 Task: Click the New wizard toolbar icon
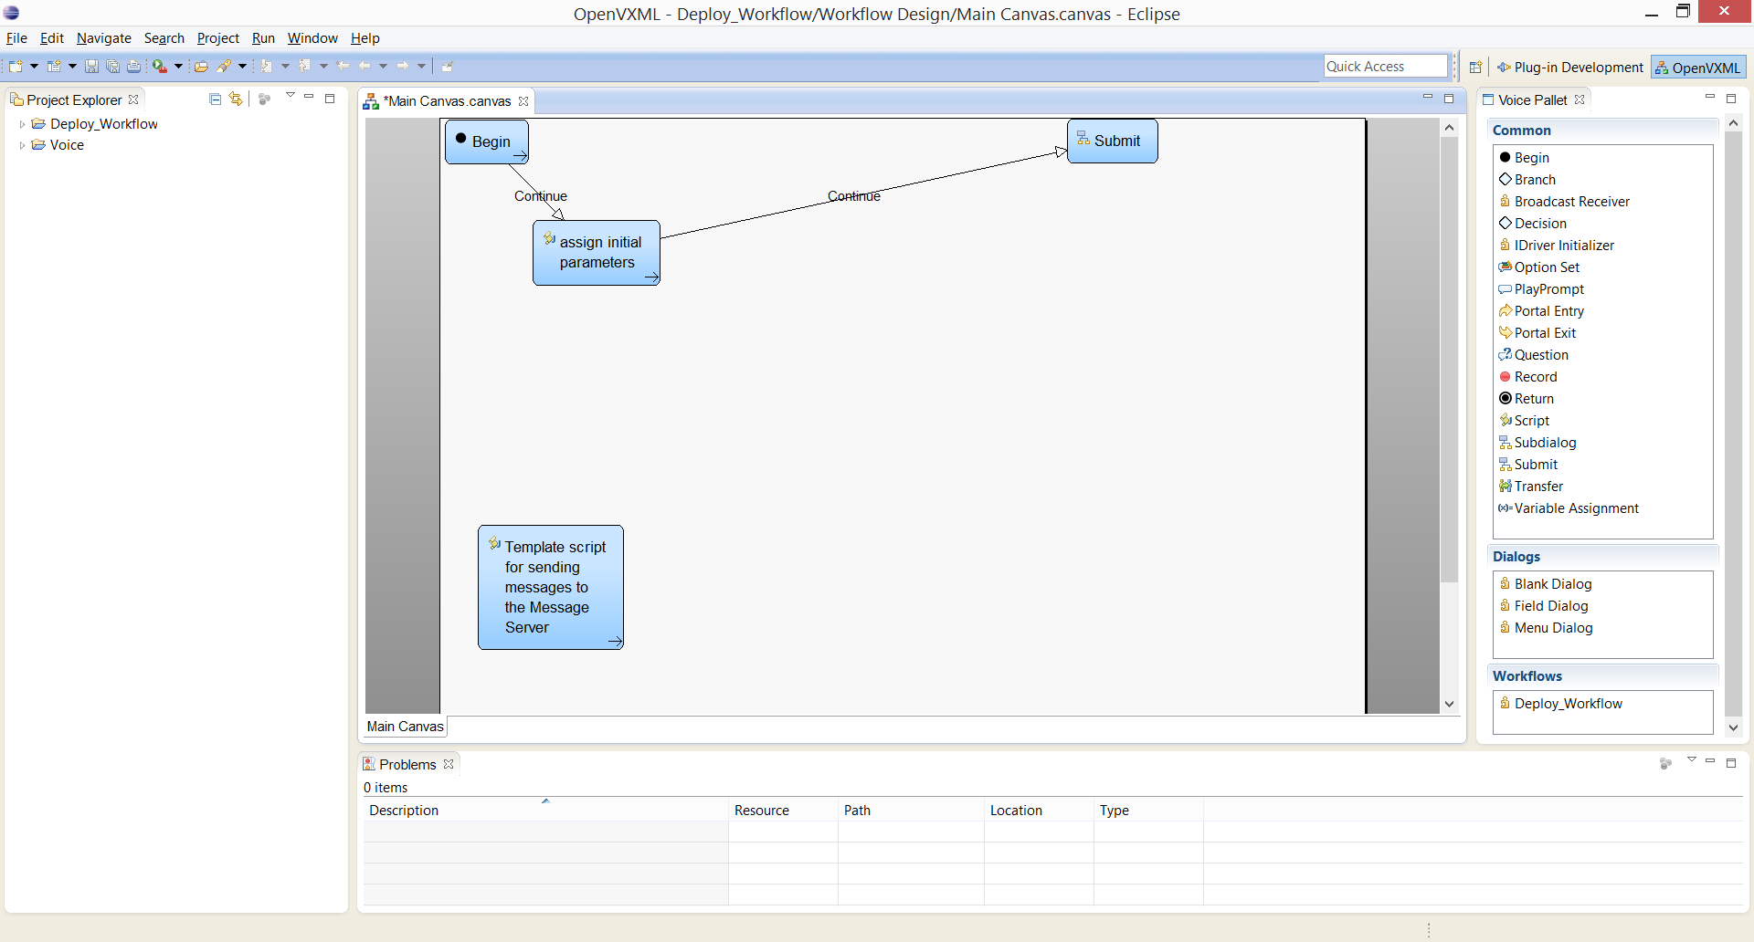pos(16,66)
